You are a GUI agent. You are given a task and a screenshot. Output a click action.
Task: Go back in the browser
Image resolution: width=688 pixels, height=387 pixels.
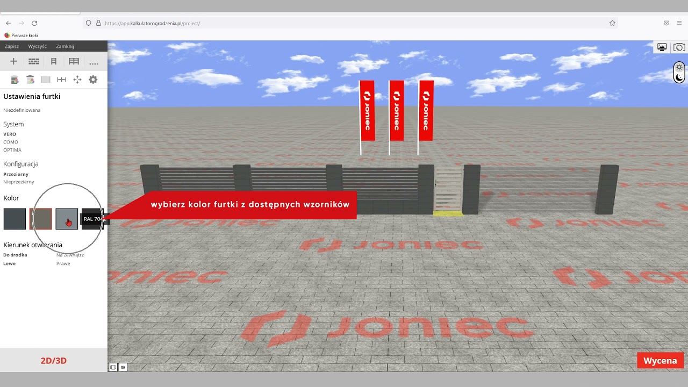(x=9, y=23)
